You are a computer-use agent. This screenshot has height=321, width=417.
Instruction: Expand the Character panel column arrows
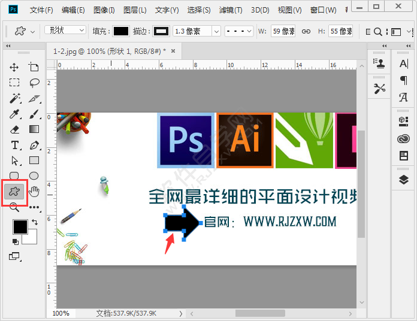click(409, 46)
